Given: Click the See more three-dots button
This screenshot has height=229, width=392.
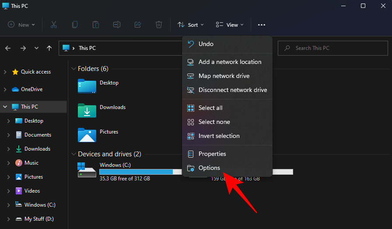Looking at the screenshot, I should click(262, 25).
